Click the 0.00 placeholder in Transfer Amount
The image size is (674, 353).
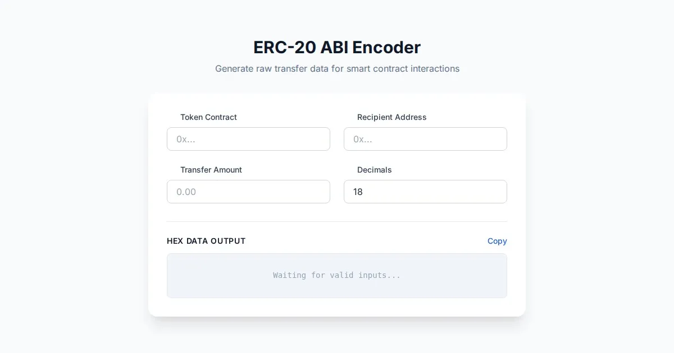(186, 192)
